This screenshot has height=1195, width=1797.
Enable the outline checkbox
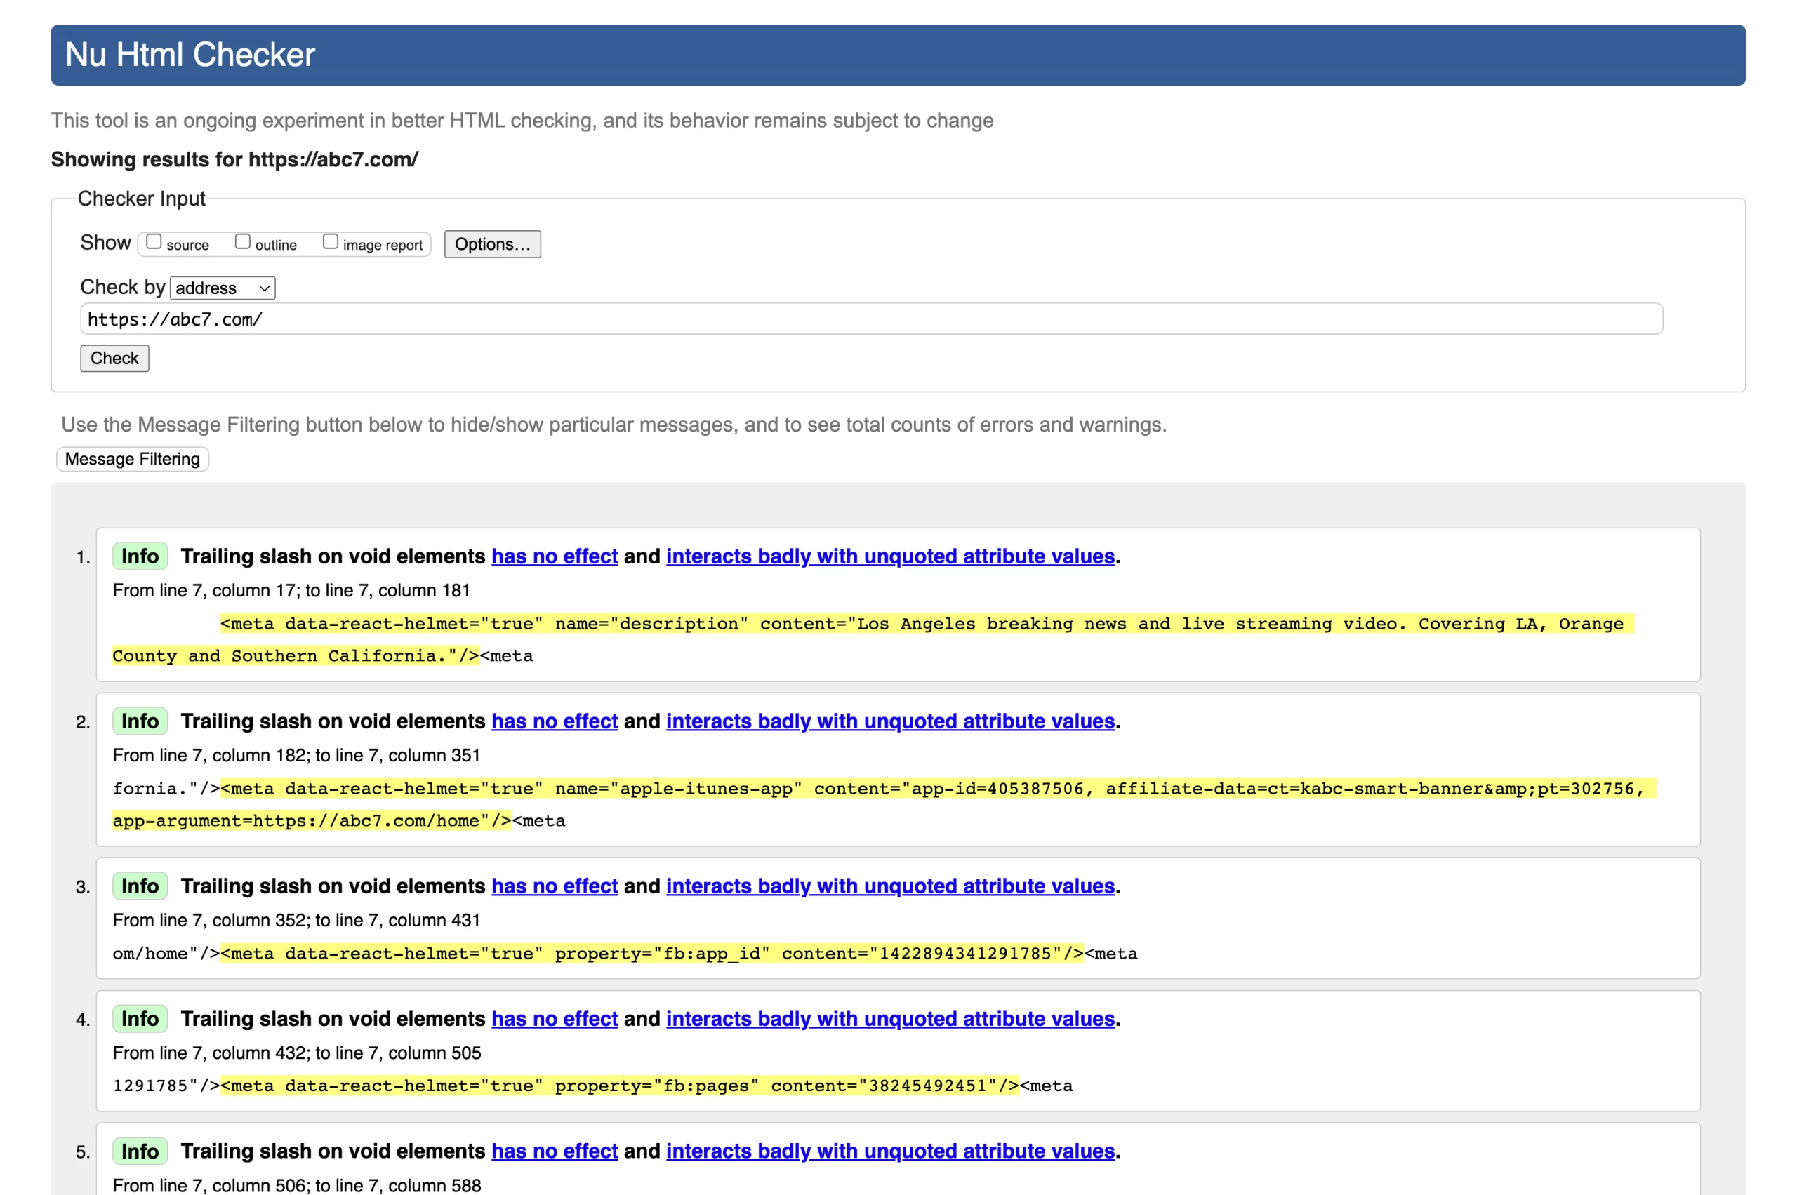(x=242, y=241)
